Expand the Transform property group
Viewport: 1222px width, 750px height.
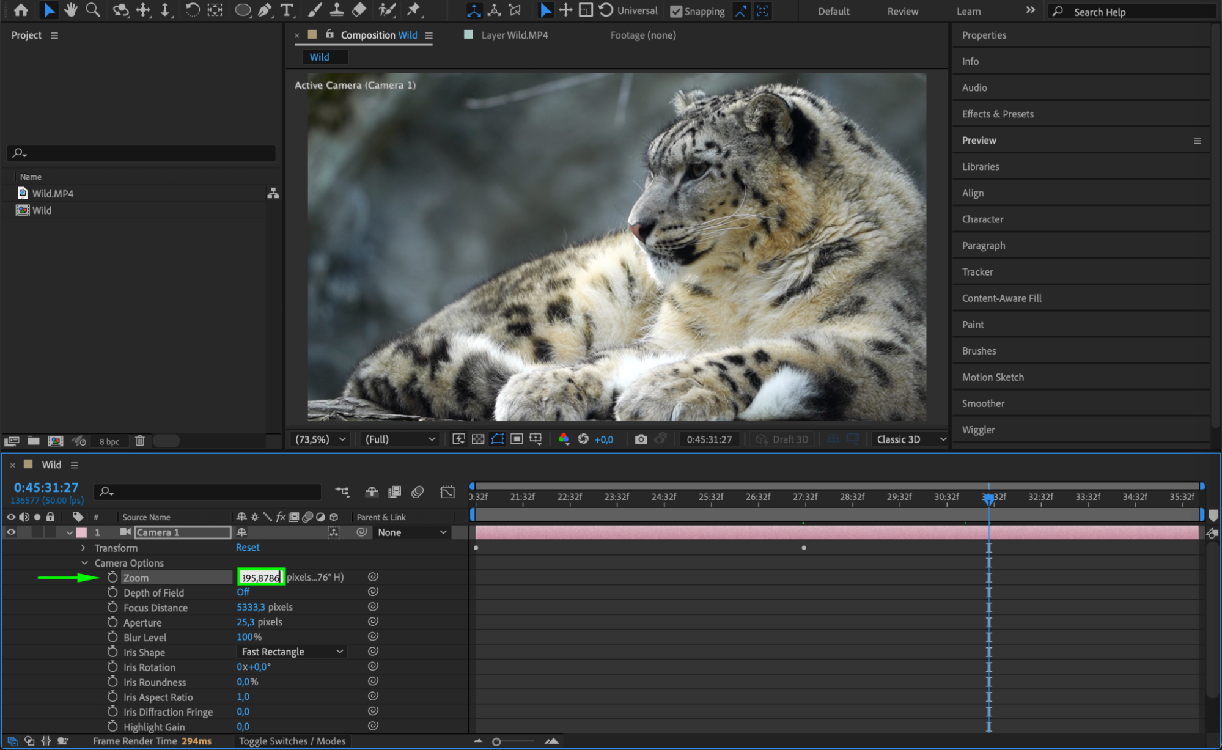tap(84, 548)
